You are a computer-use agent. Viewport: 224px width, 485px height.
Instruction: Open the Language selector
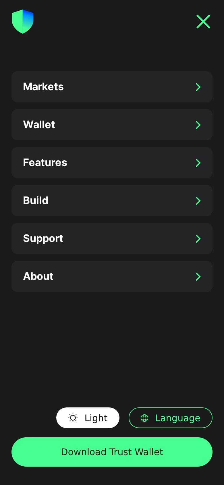coord(171,418)
